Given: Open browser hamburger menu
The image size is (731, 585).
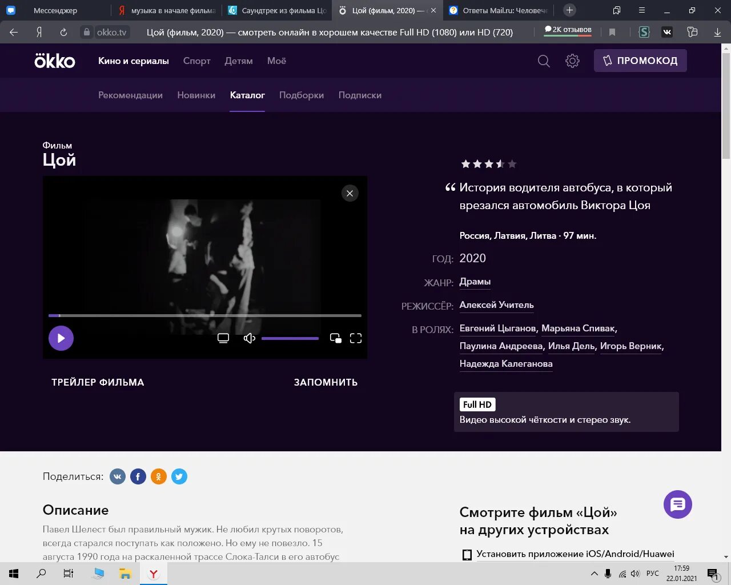Looking at the screenshot, I should pyautogui.click(x=642, y=10).
